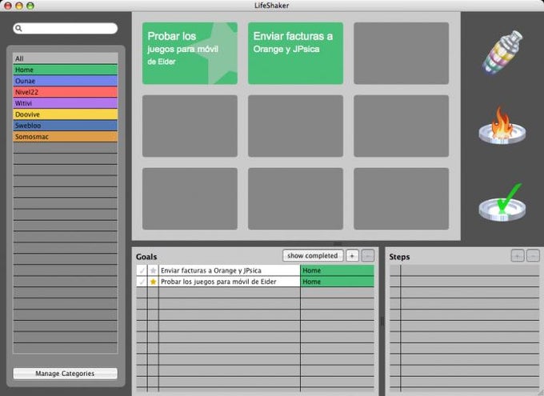Viewport: 544px width, 396px height.
Task: Pick the Swebloo category
Action: click(x=66, y=126)
